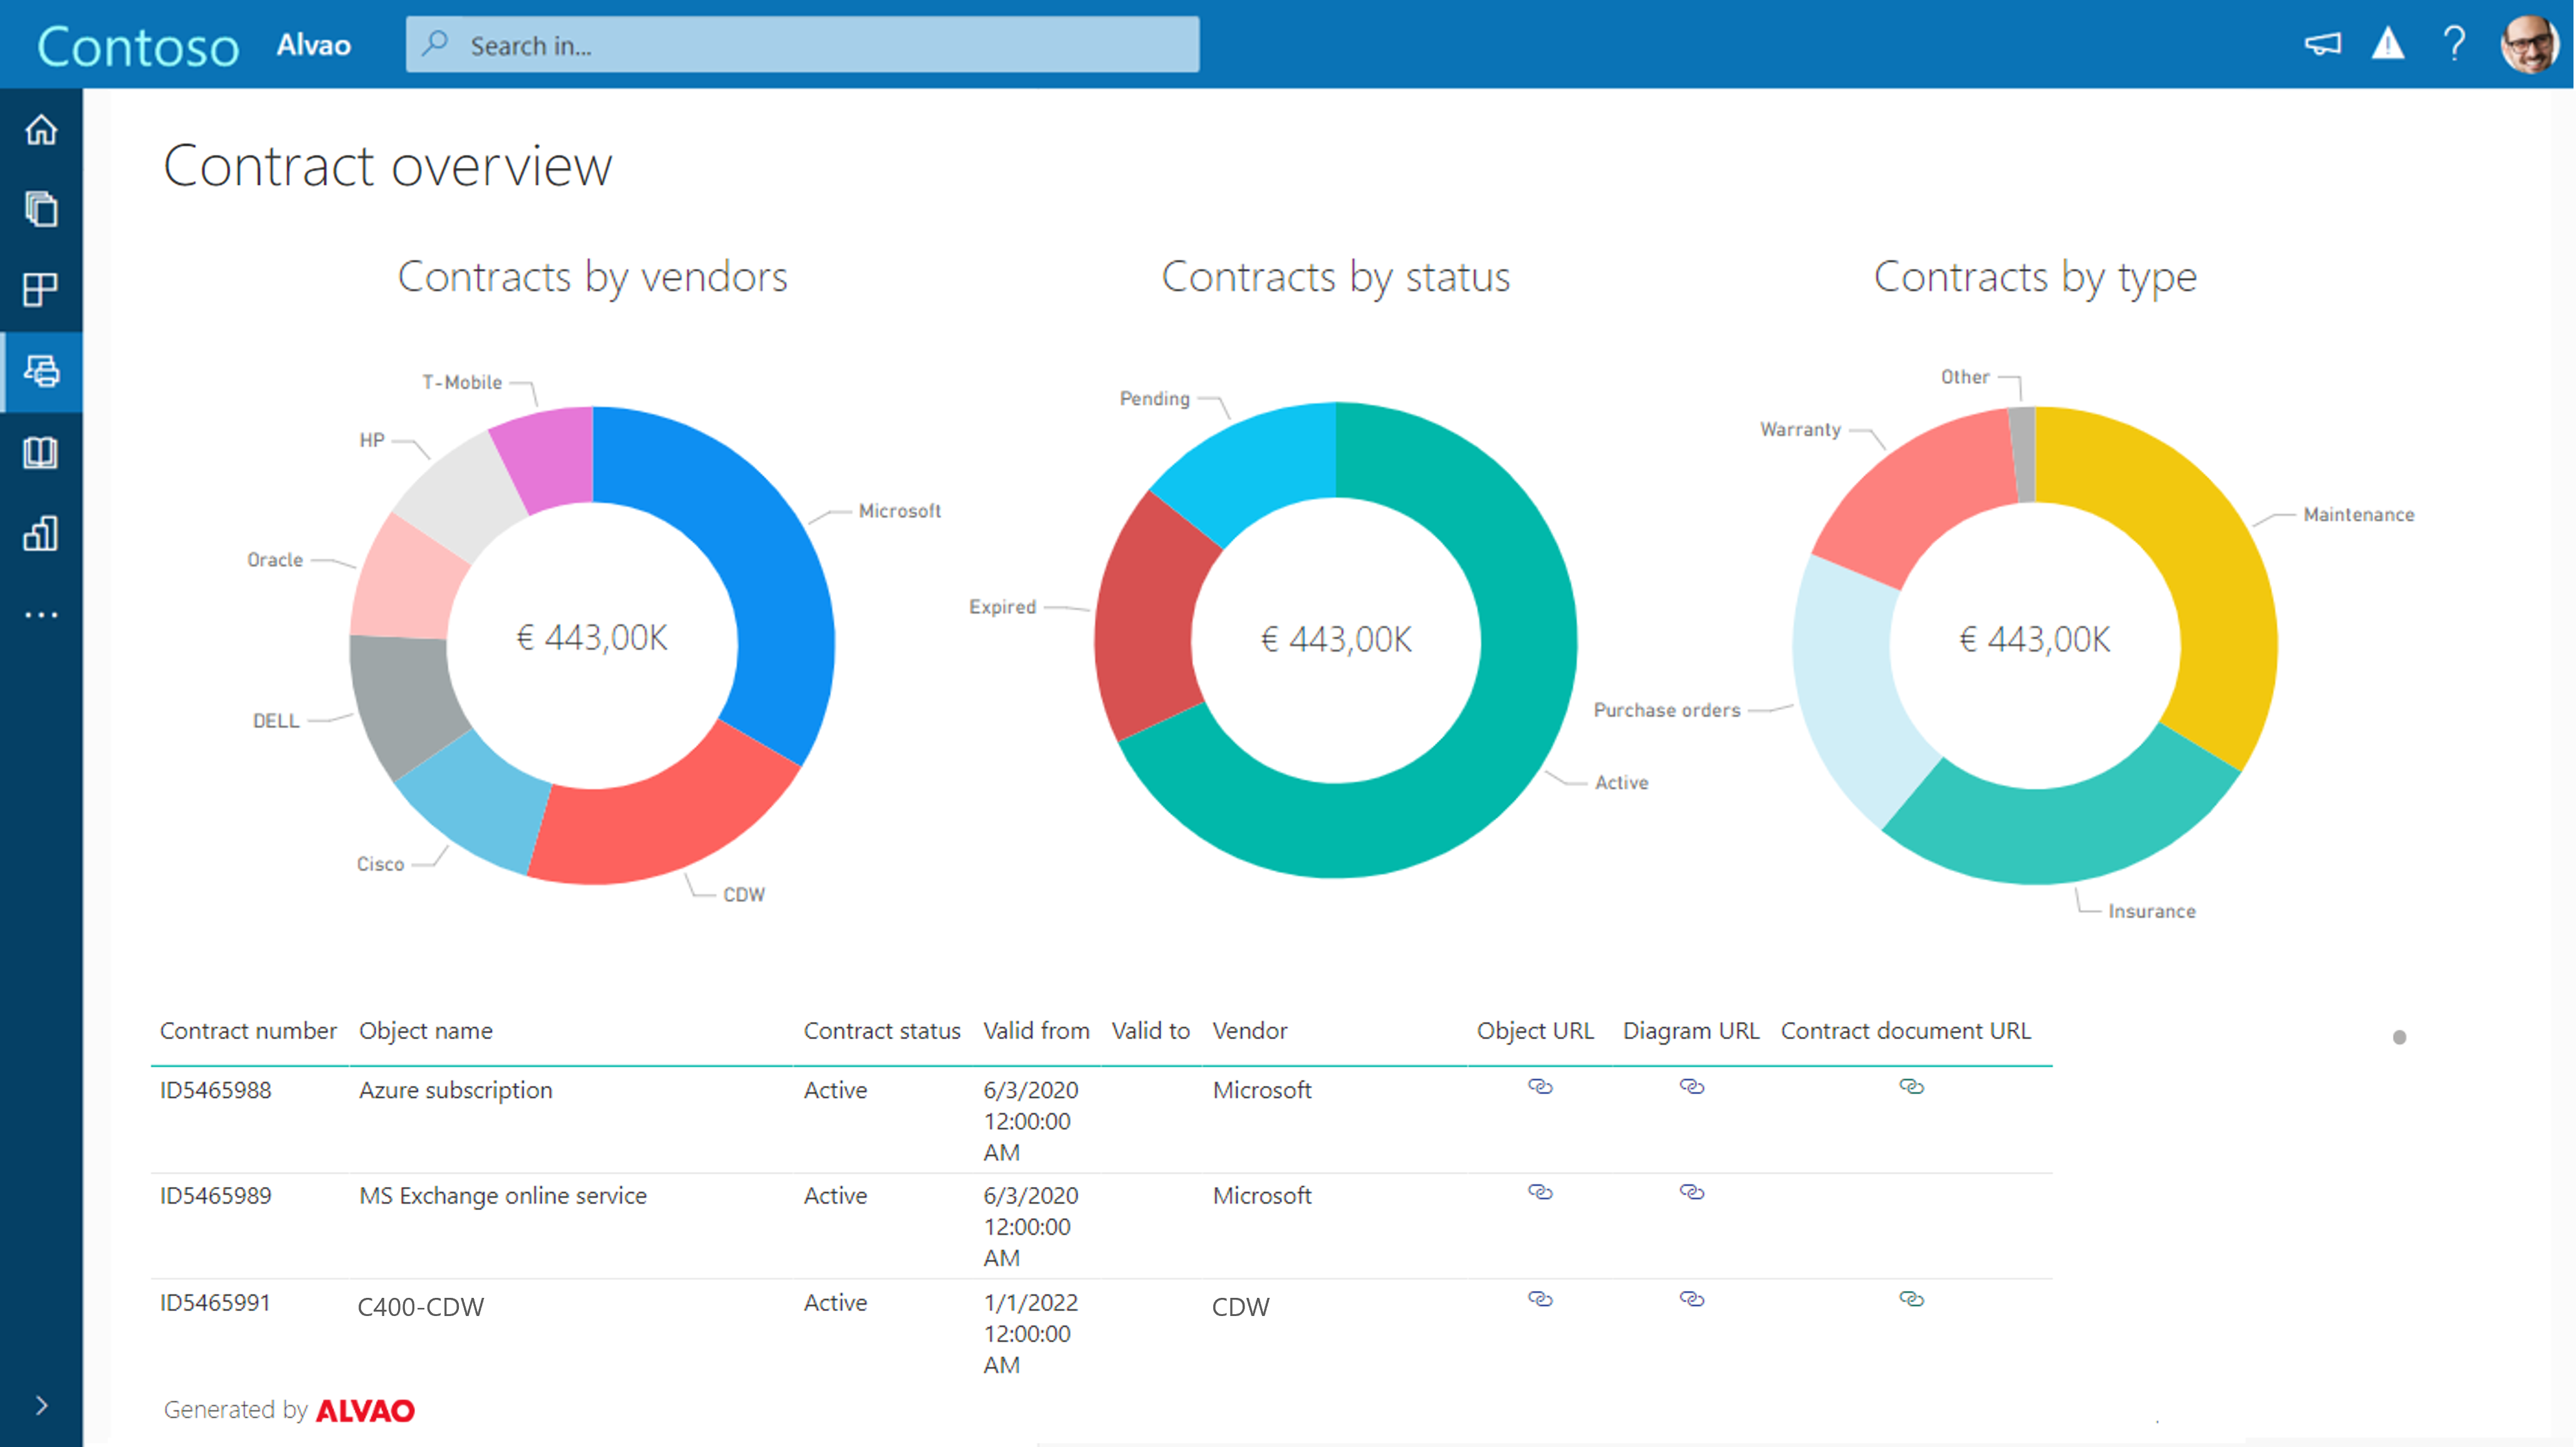This screenshot has width=2576, height=1447.
Task: Sort by Contract number column header
Action: coord(248,1030)
